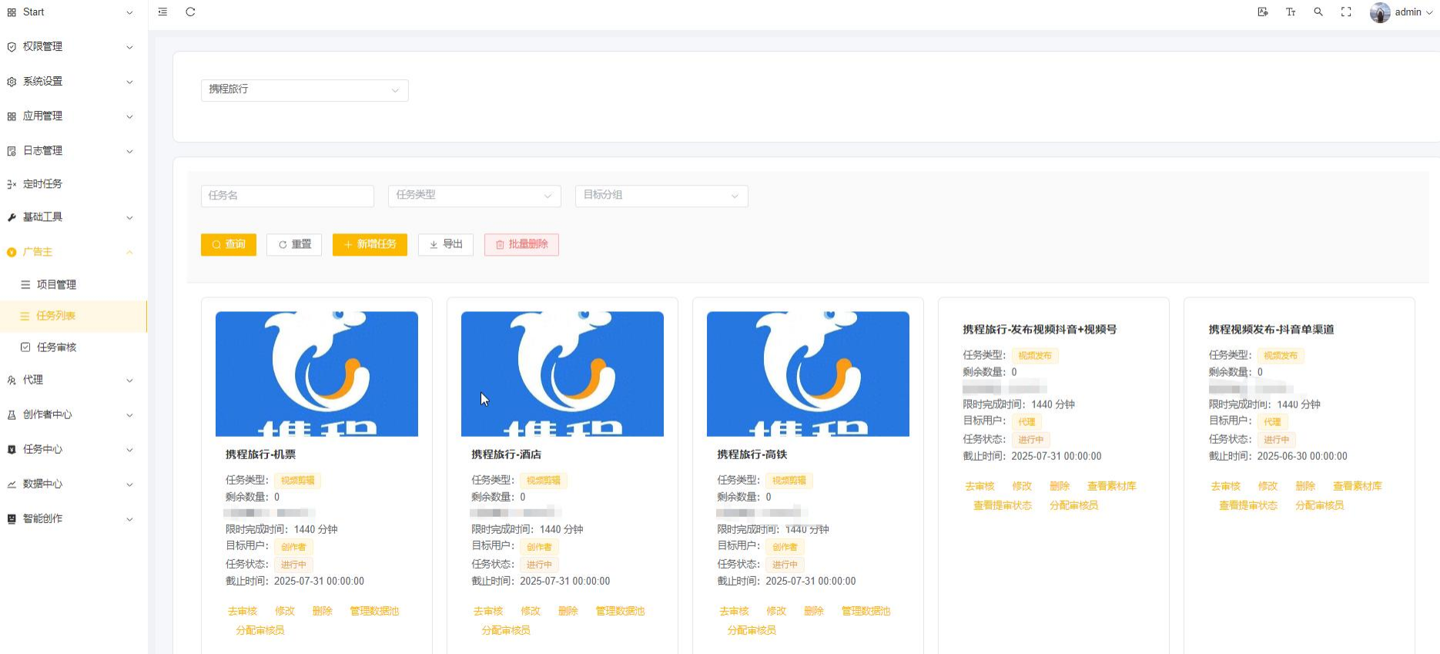Click the 创作者中心 icon
This screenshot has height=654, width=1440.
(x=12, y=414)
